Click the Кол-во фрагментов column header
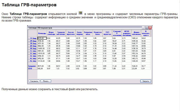Image resolution: width=180 pixels, height=111 pixels. click(71, 33)
